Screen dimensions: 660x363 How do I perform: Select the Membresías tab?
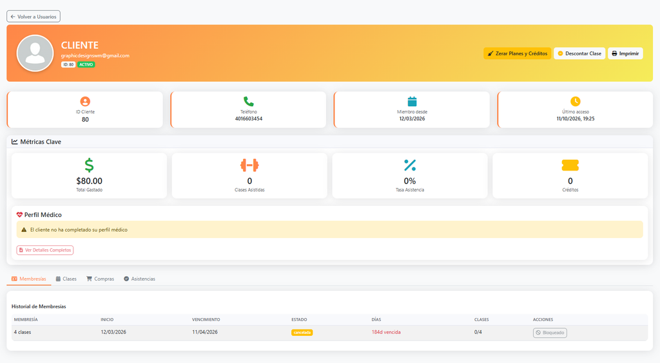pyautogui.click(x=28, y=279)
